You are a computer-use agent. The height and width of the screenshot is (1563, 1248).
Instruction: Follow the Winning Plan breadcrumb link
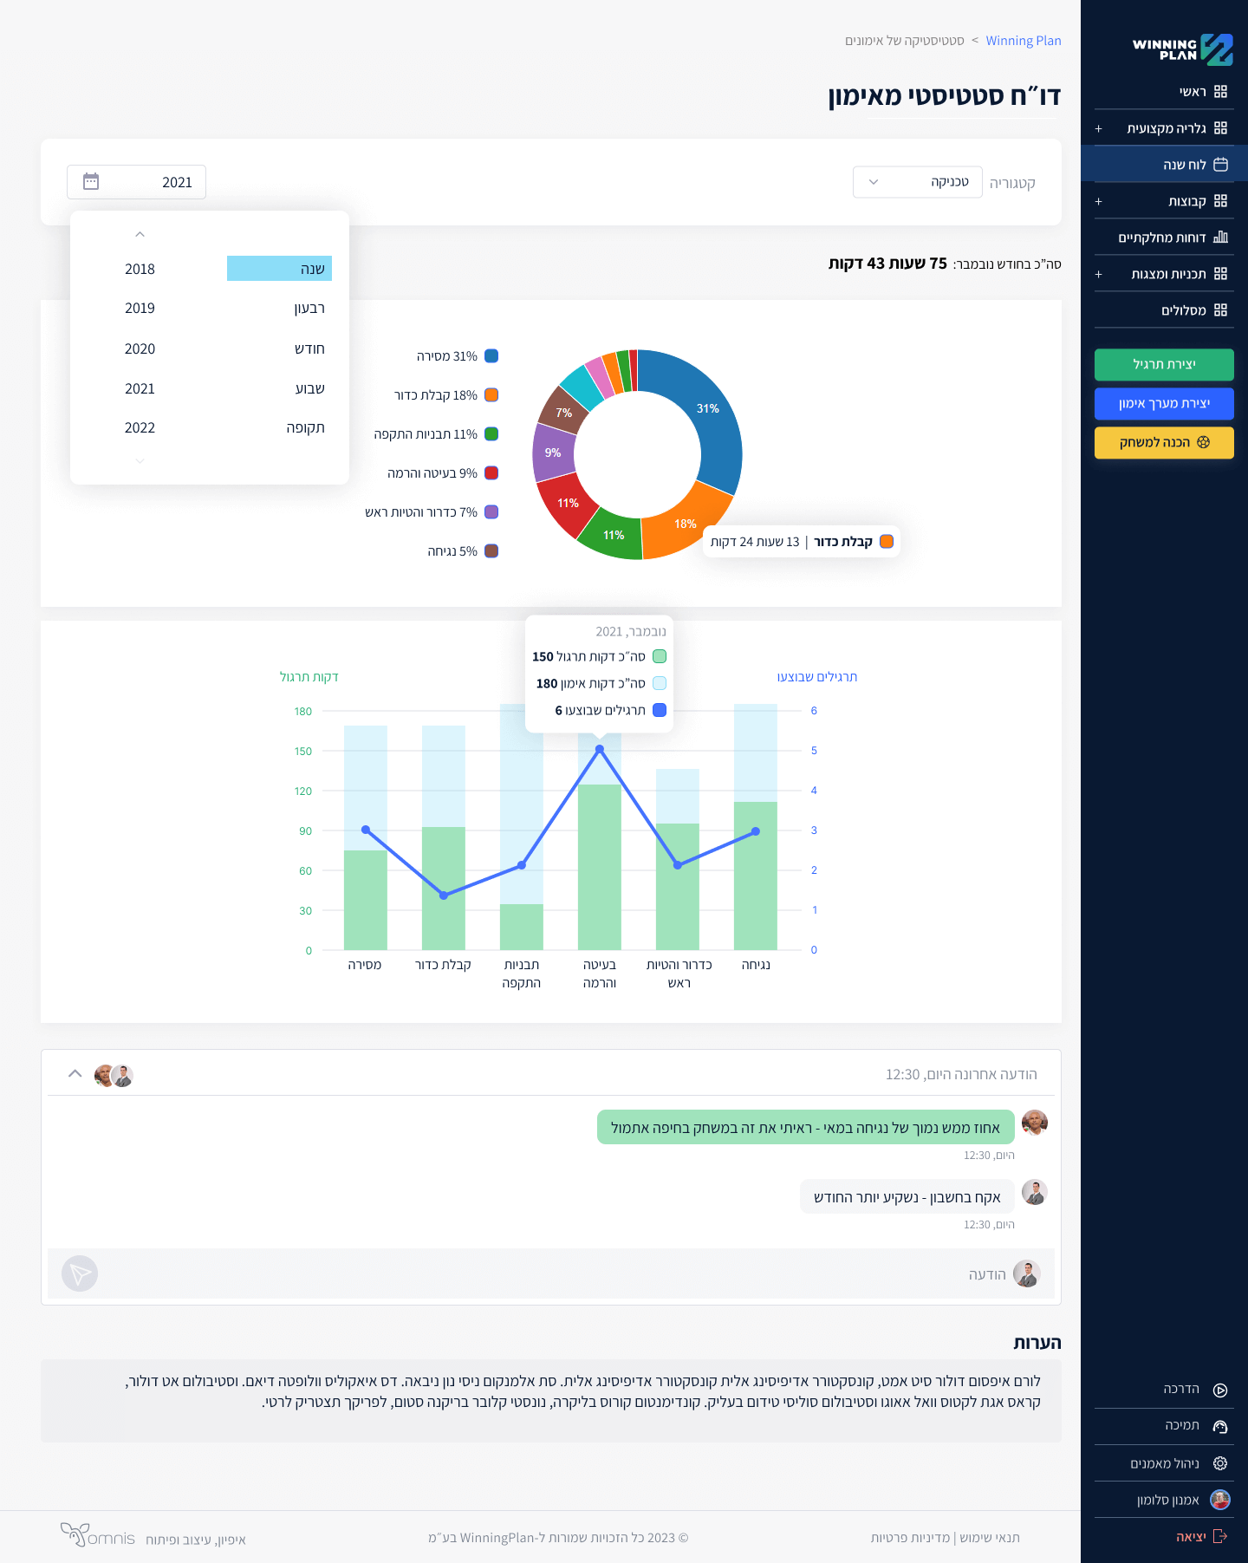1023,41
